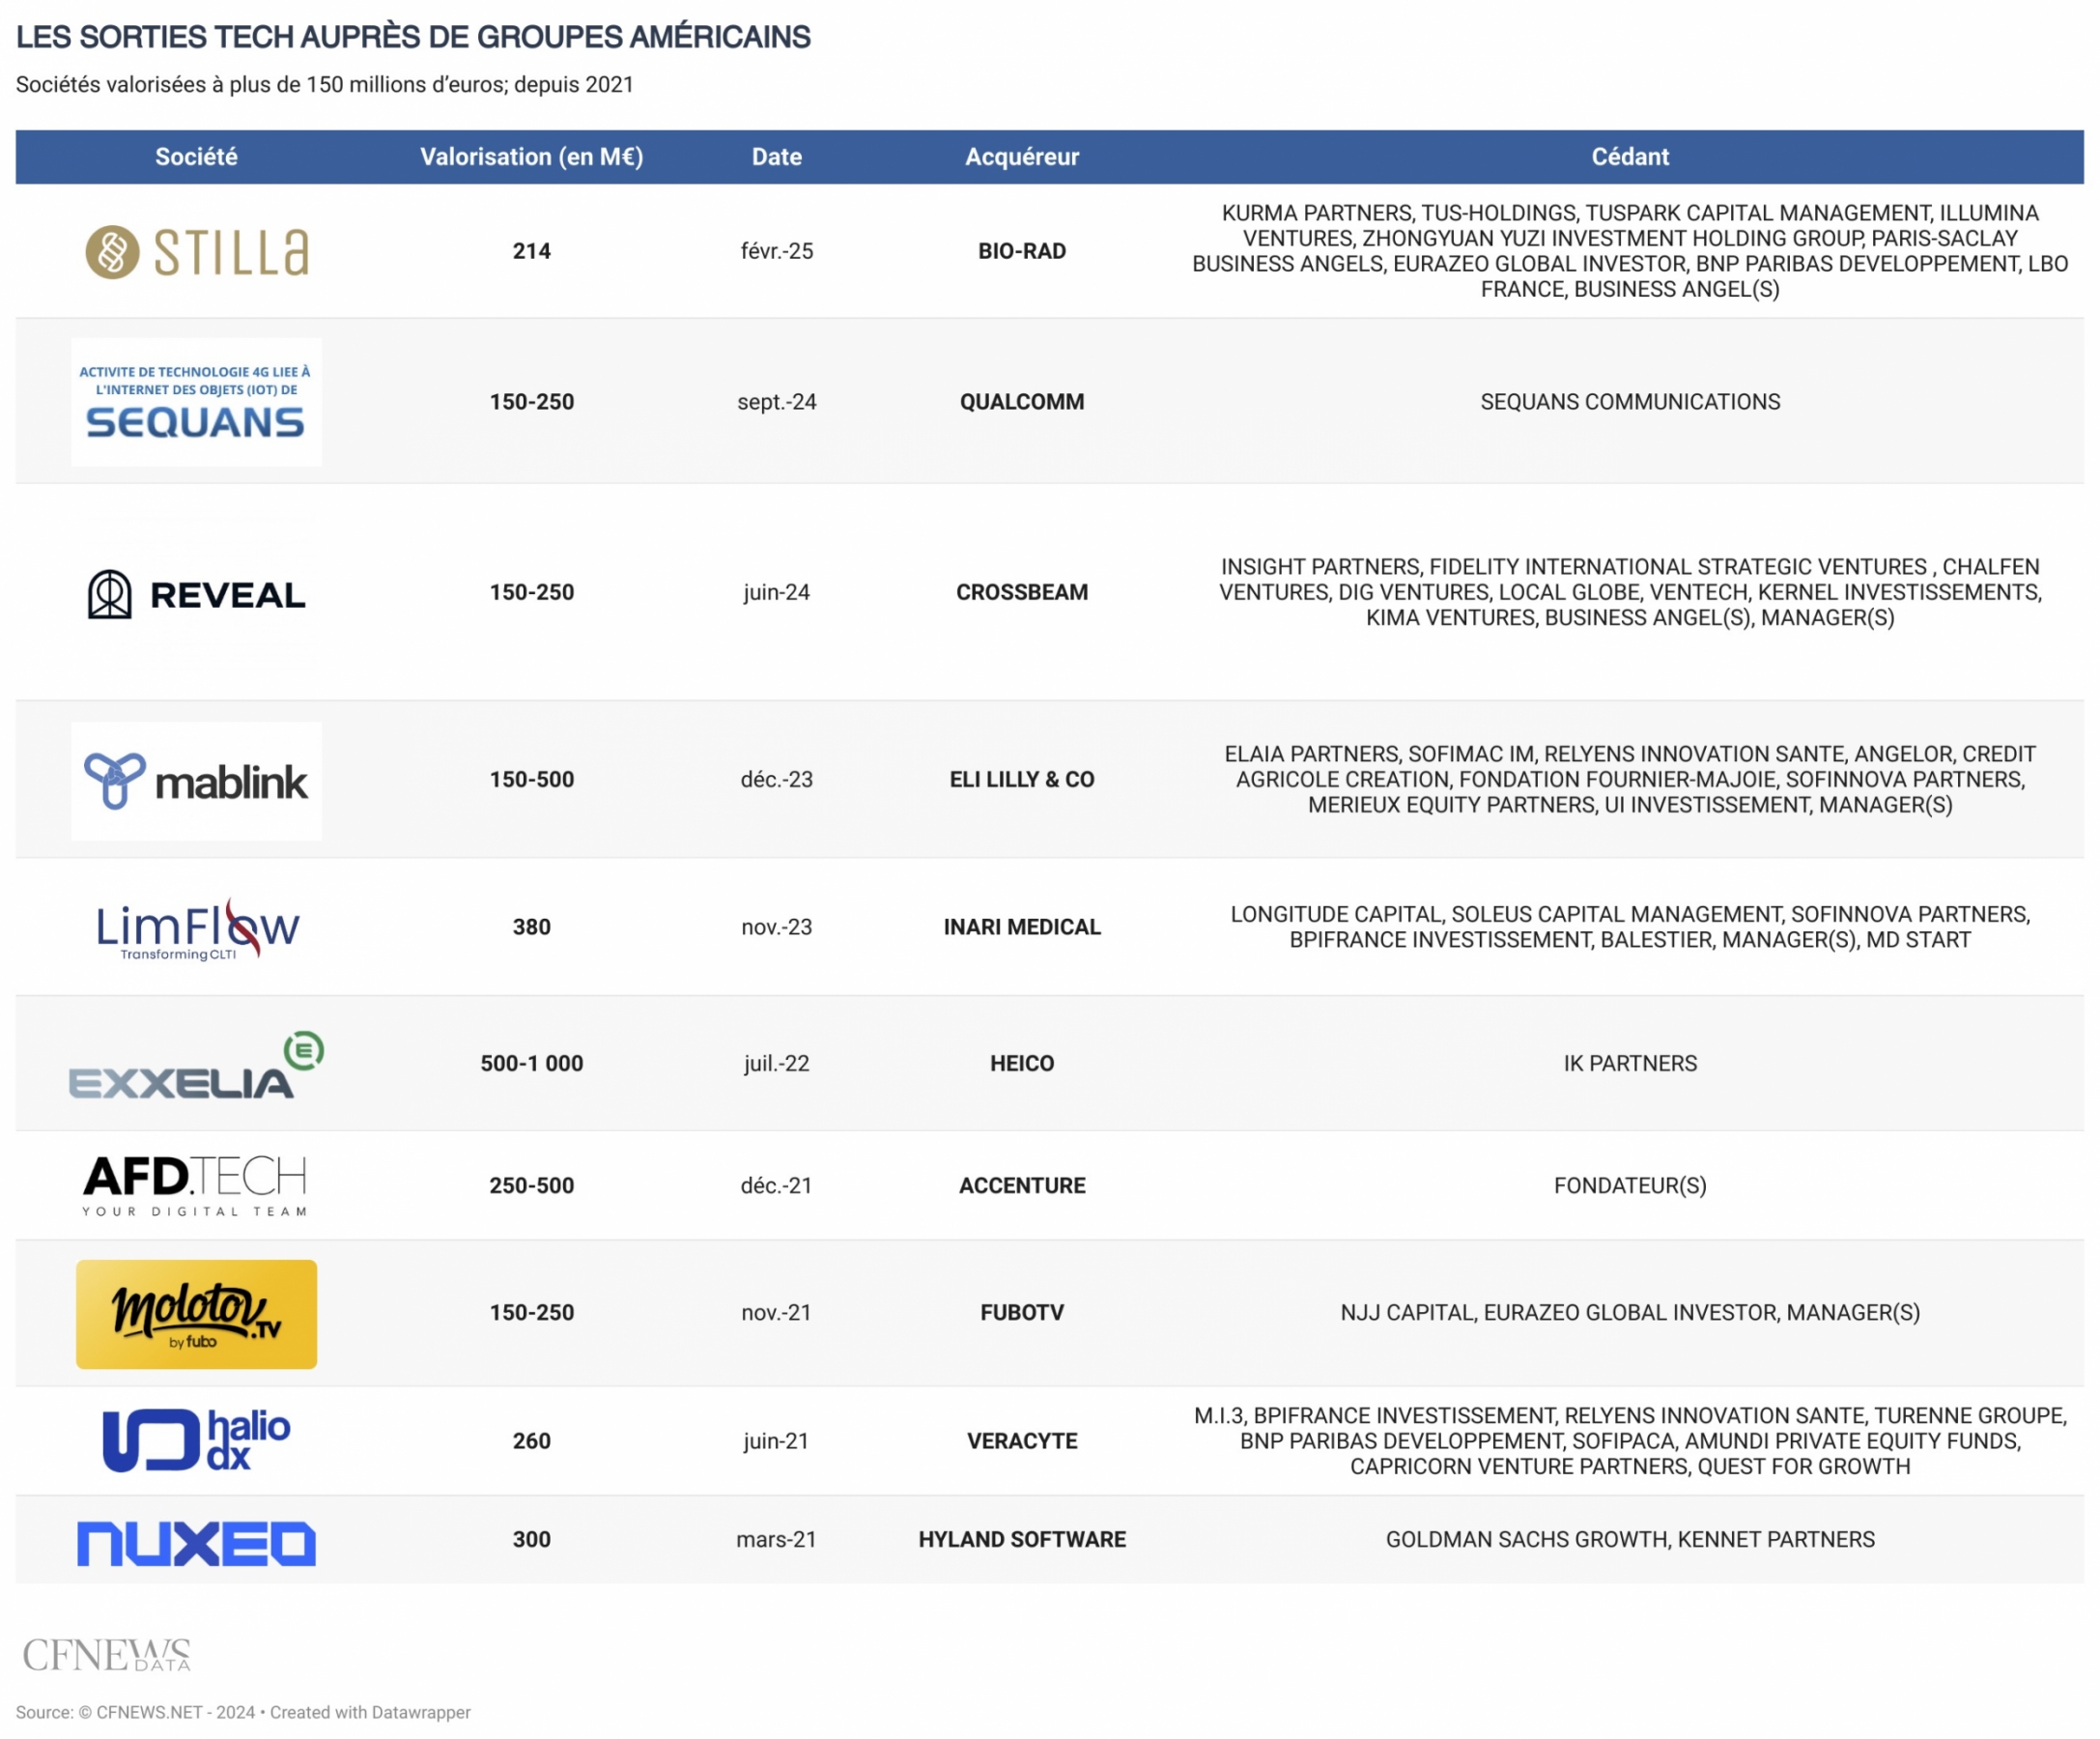Click acquirer CROSSBEAM

[1022, 592]
